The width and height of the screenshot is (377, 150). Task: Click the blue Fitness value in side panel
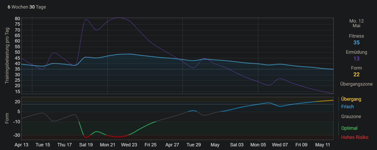[x=356, y=43]
